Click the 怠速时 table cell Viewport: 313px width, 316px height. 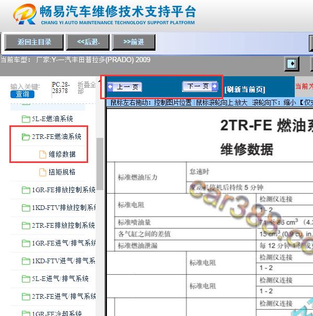pos(249,172)
